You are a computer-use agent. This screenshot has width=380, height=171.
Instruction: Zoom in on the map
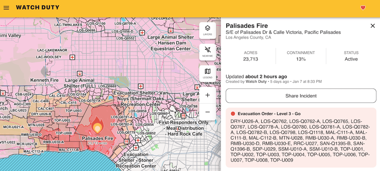pyautogui.click(x=207, y=95)
